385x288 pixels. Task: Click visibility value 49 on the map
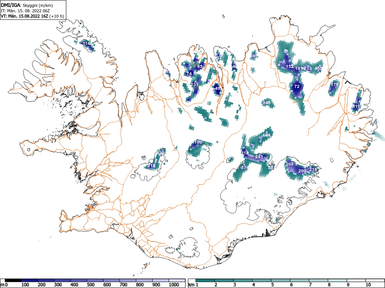click(x=218, y=88)
